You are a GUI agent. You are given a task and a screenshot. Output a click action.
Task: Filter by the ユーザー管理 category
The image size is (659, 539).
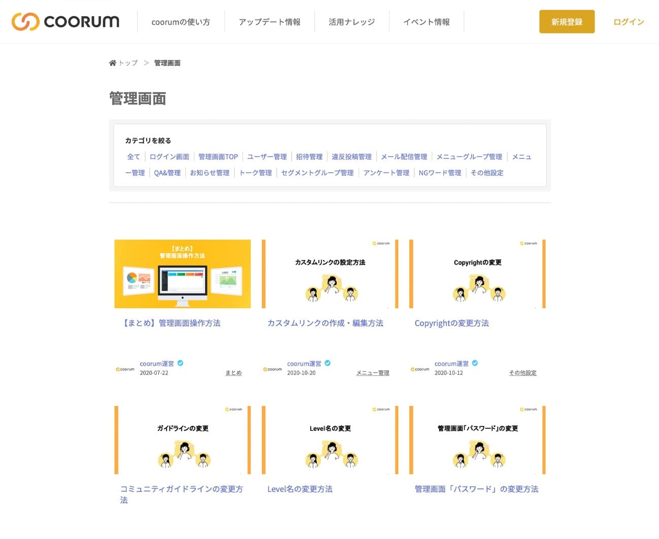[x=267, y=157]
